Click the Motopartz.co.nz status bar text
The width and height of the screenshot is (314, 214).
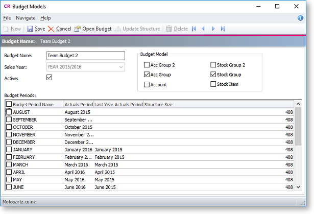19,202
